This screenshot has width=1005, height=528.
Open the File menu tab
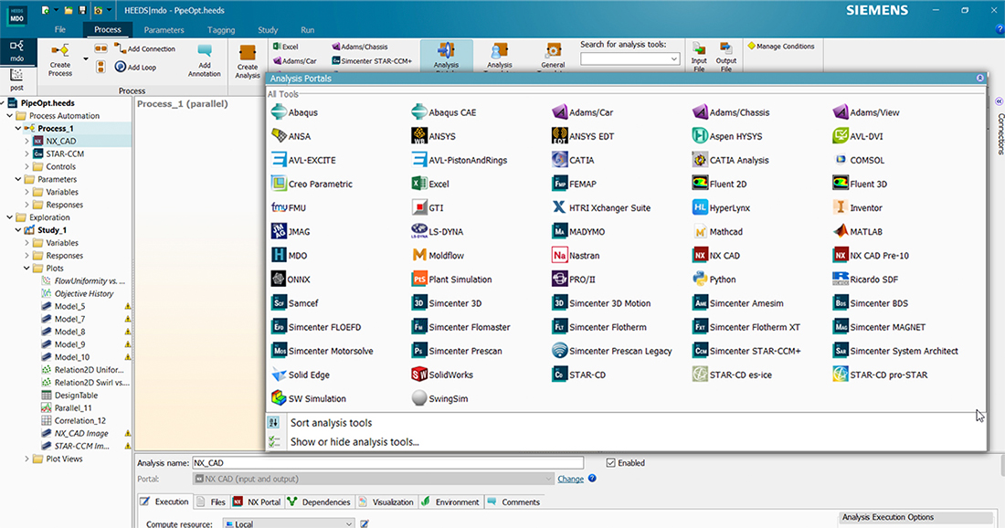point(59,29)
